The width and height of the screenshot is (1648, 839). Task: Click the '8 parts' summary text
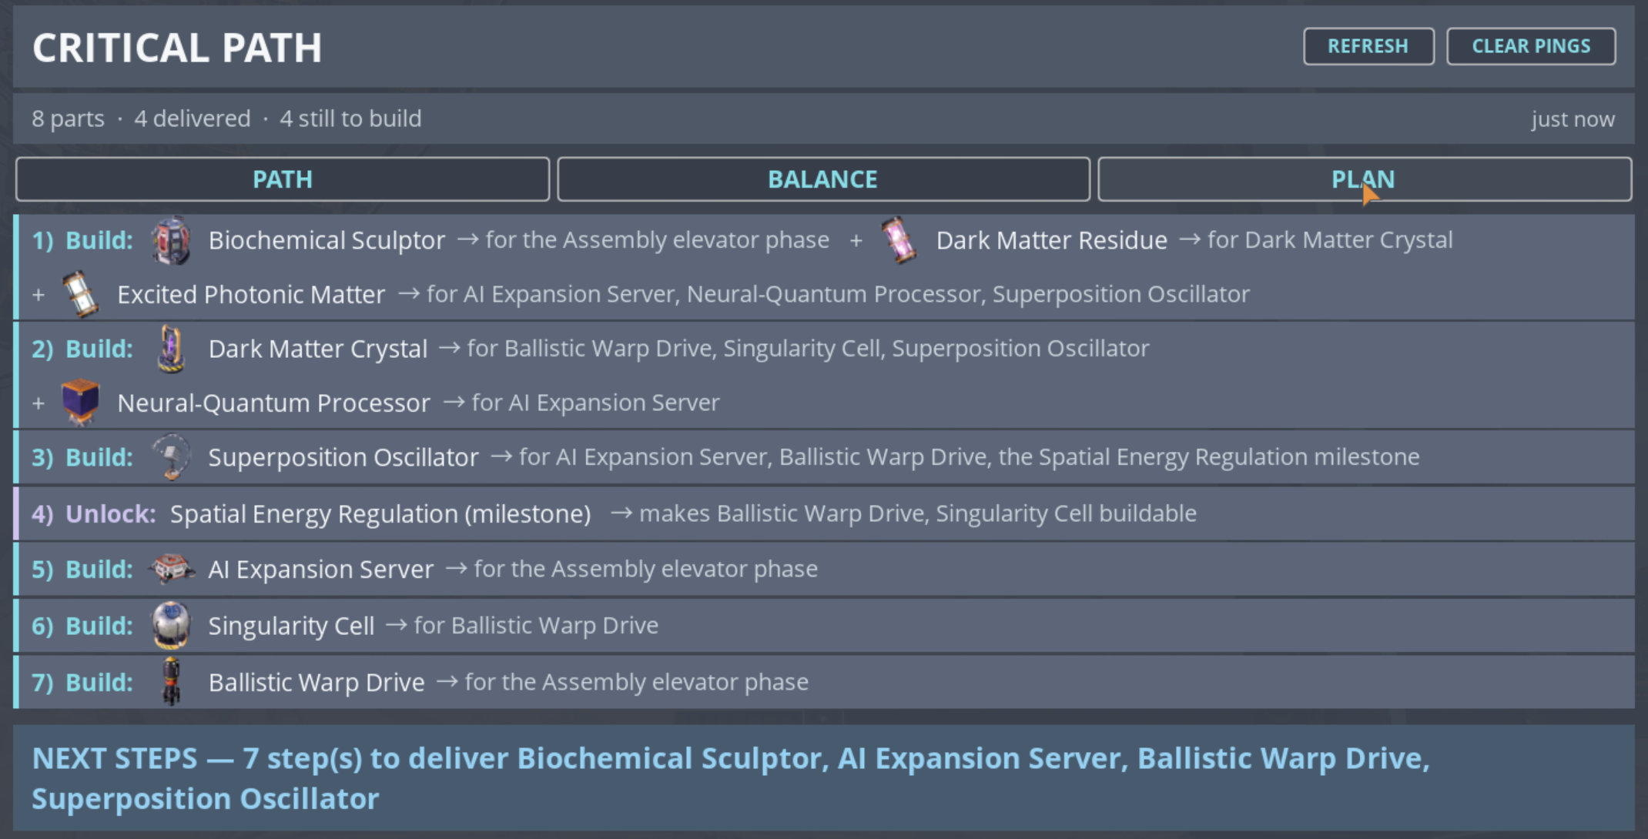[68, 119]
